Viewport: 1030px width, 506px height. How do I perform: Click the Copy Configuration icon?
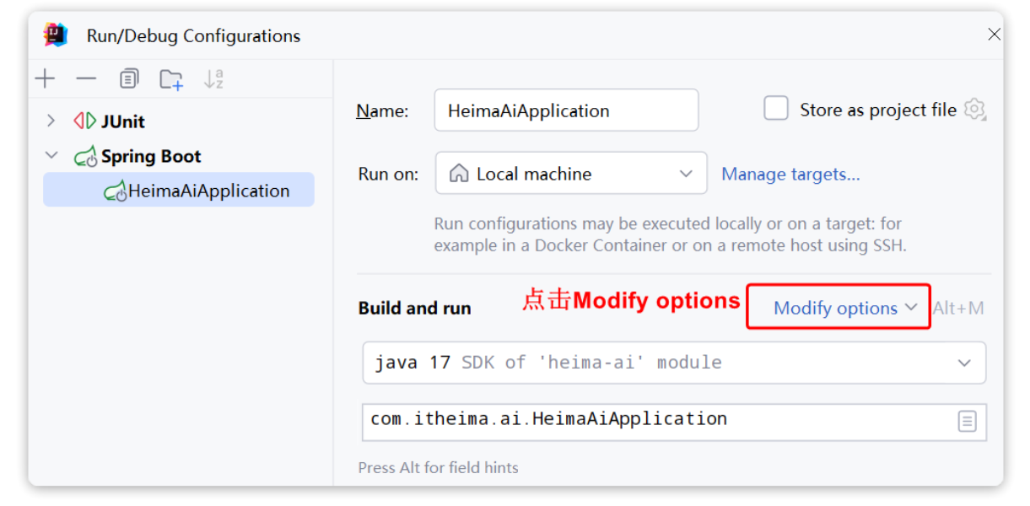[x=128, y=79]
